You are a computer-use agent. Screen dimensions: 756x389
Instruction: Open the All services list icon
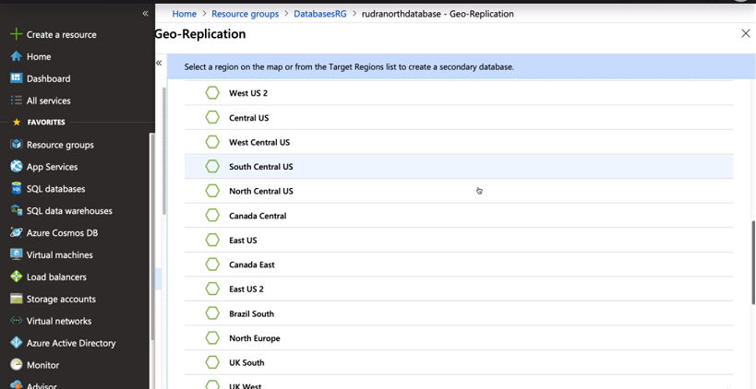pos(17,100)
